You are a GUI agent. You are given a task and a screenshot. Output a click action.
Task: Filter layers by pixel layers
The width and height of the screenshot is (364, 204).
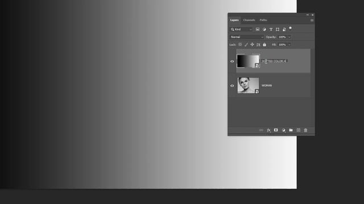coord(258,29)
